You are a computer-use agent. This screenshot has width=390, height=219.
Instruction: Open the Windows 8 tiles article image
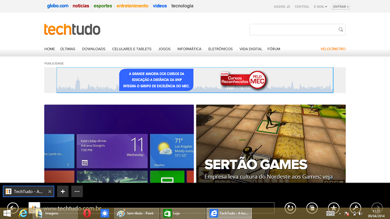click(119, 144)
